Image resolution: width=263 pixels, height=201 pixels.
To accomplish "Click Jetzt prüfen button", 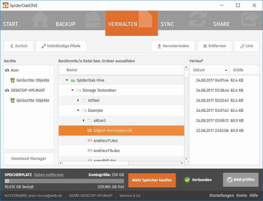I will pyautogui.click(x=241, y=180).
